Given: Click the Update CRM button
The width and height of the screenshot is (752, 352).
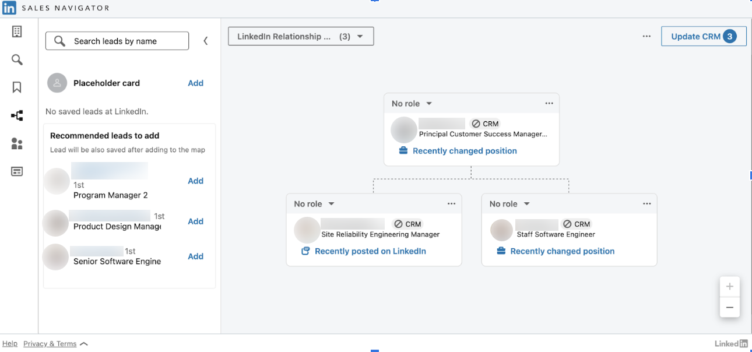Looking at the screenshot, I should pos(703,36).
